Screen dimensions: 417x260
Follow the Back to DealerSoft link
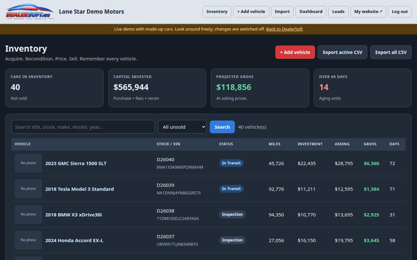[x=284, y=29]
